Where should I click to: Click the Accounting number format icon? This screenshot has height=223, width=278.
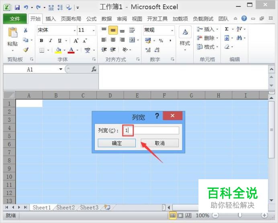148,41
